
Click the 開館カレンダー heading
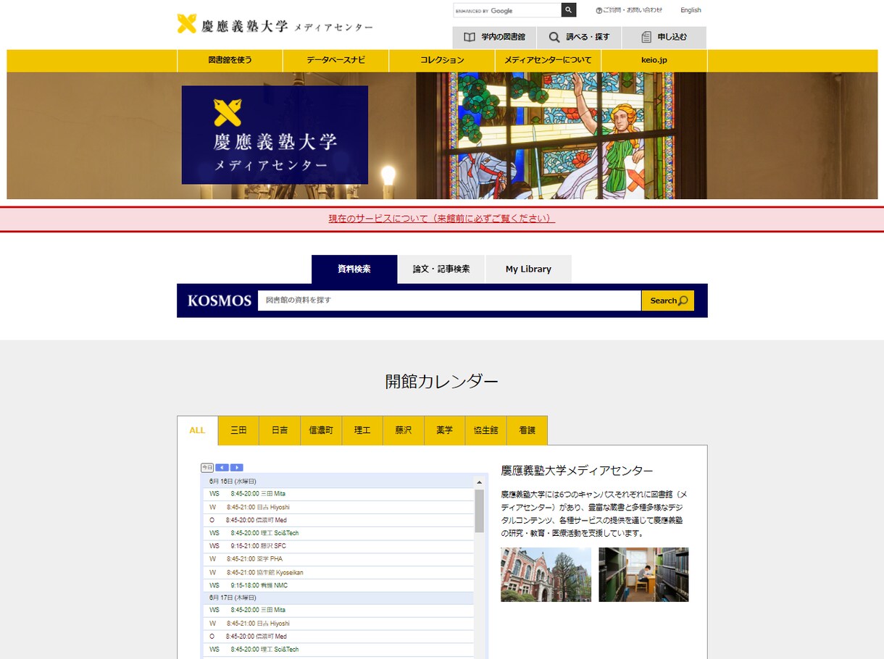(x=441, y=382)
